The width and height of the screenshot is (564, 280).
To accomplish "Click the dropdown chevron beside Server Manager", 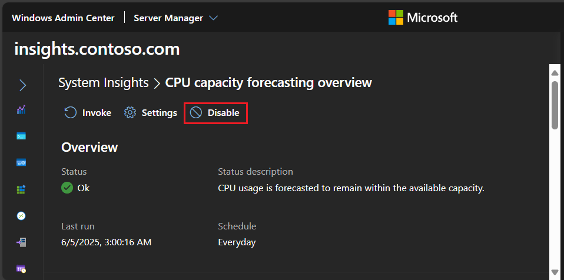I will click(x=213, y=18).
